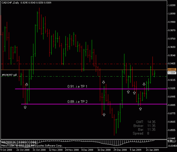Select the red dash-dot line at 0.9435
This screenshot has width=177, height=152.
tap(84, 64)
